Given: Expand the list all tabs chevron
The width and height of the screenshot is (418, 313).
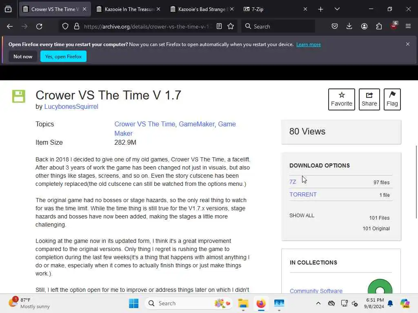Looking at the screenshot, I should (x=337, y=9).
